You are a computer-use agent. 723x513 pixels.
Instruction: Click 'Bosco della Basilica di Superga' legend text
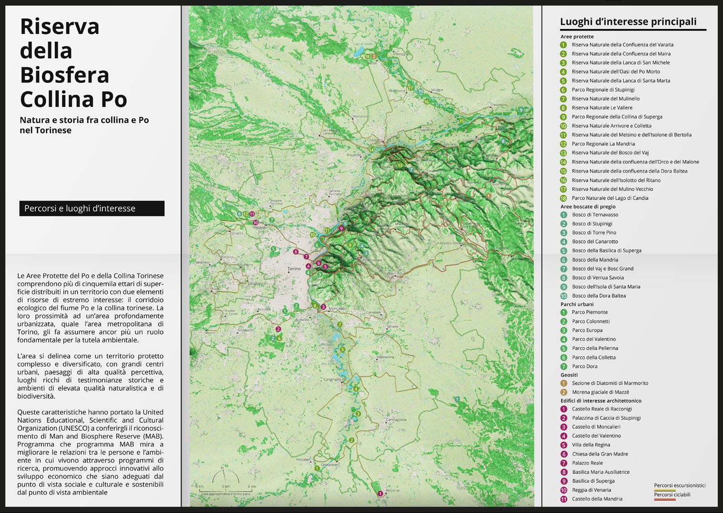coord(606,251)
